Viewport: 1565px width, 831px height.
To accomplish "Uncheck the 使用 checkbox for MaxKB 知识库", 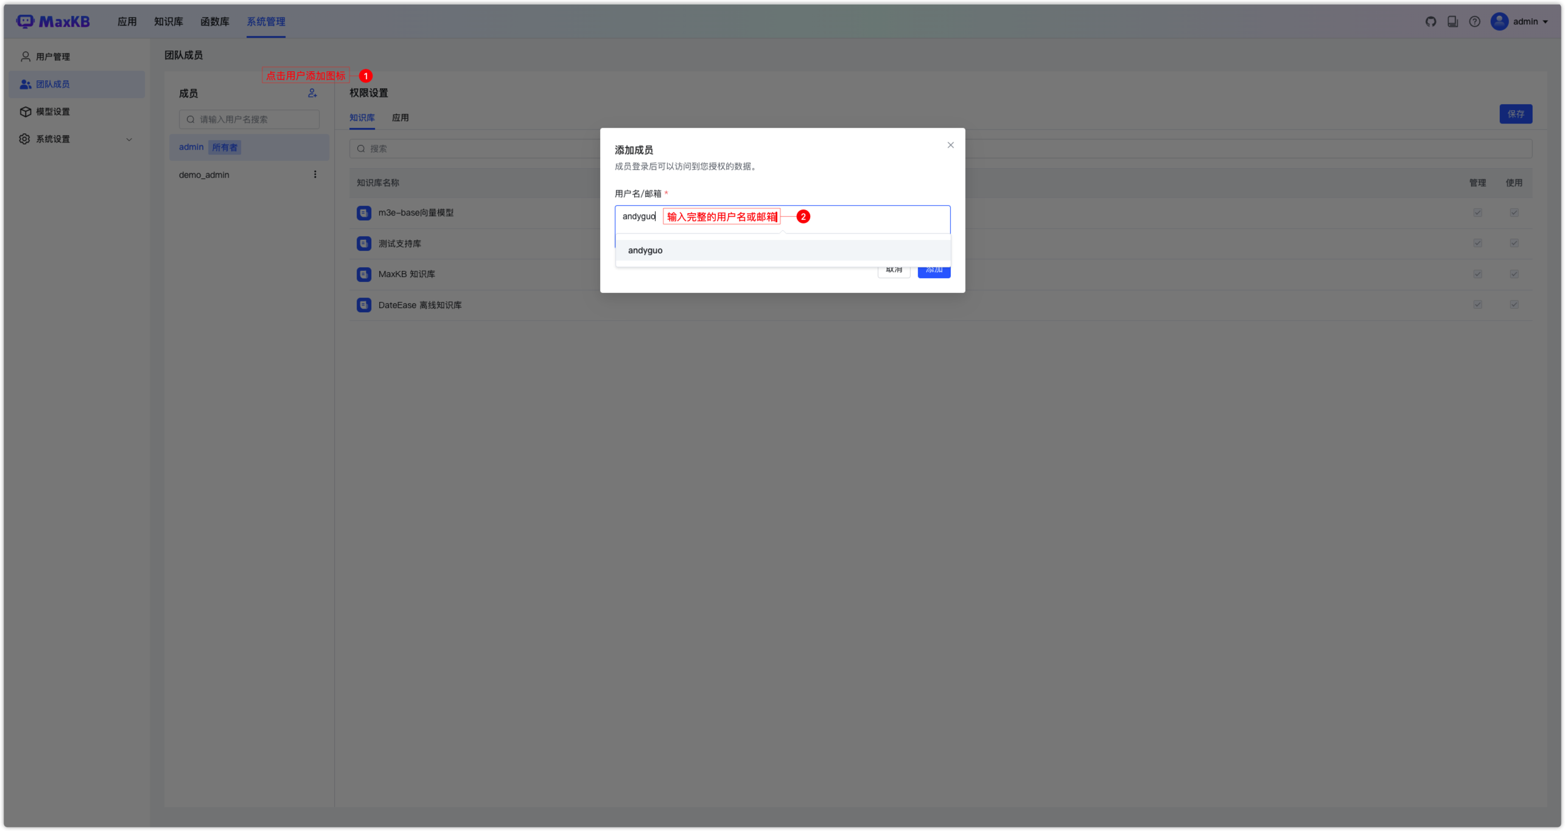I will (1515, 273).
